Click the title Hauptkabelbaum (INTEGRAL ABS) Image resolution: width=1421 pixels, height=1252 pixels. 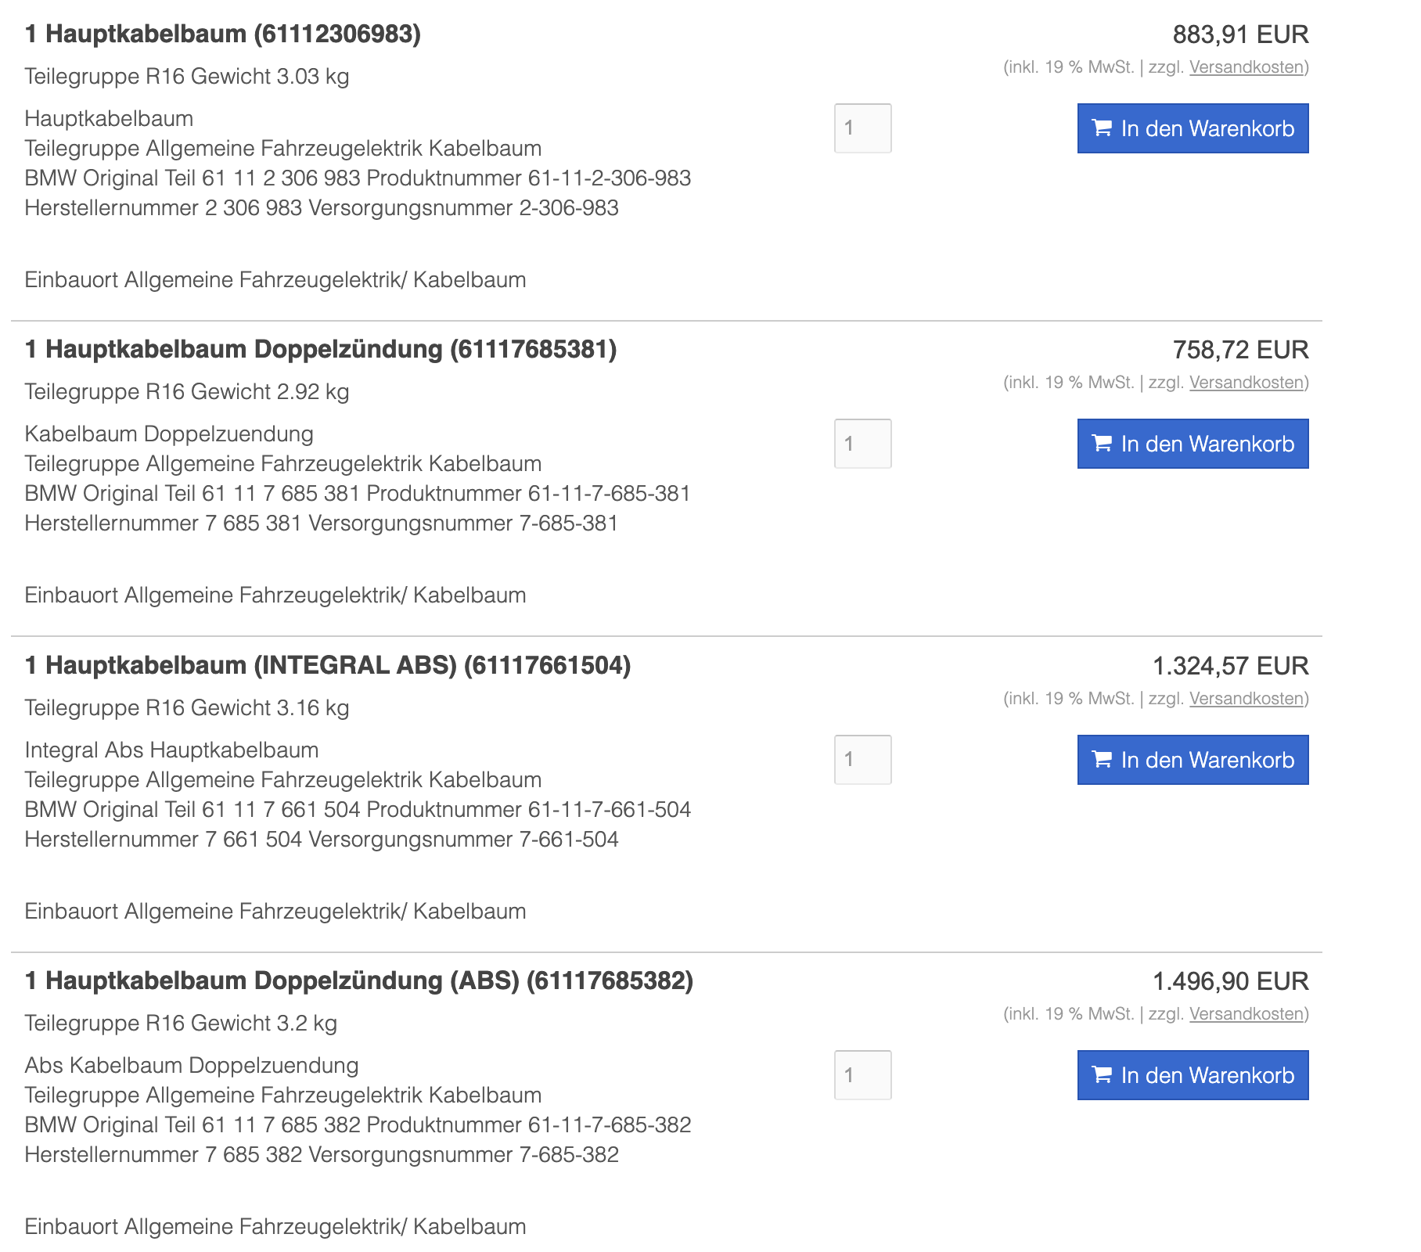[328, 665]
